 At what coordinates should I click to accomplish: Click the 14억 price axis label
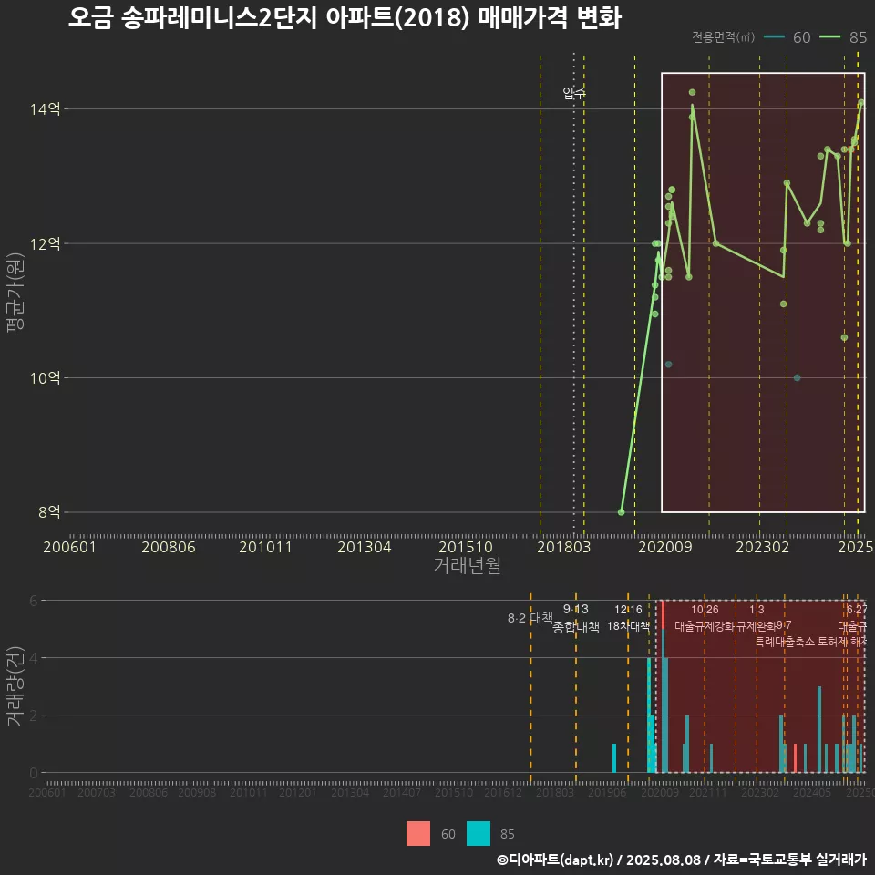46,108
